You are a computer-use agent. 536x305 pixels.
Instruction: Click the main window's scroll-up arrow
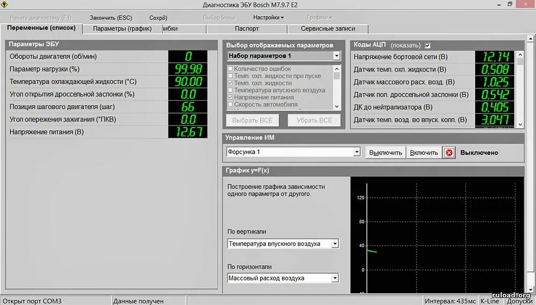tap(531, 39)
